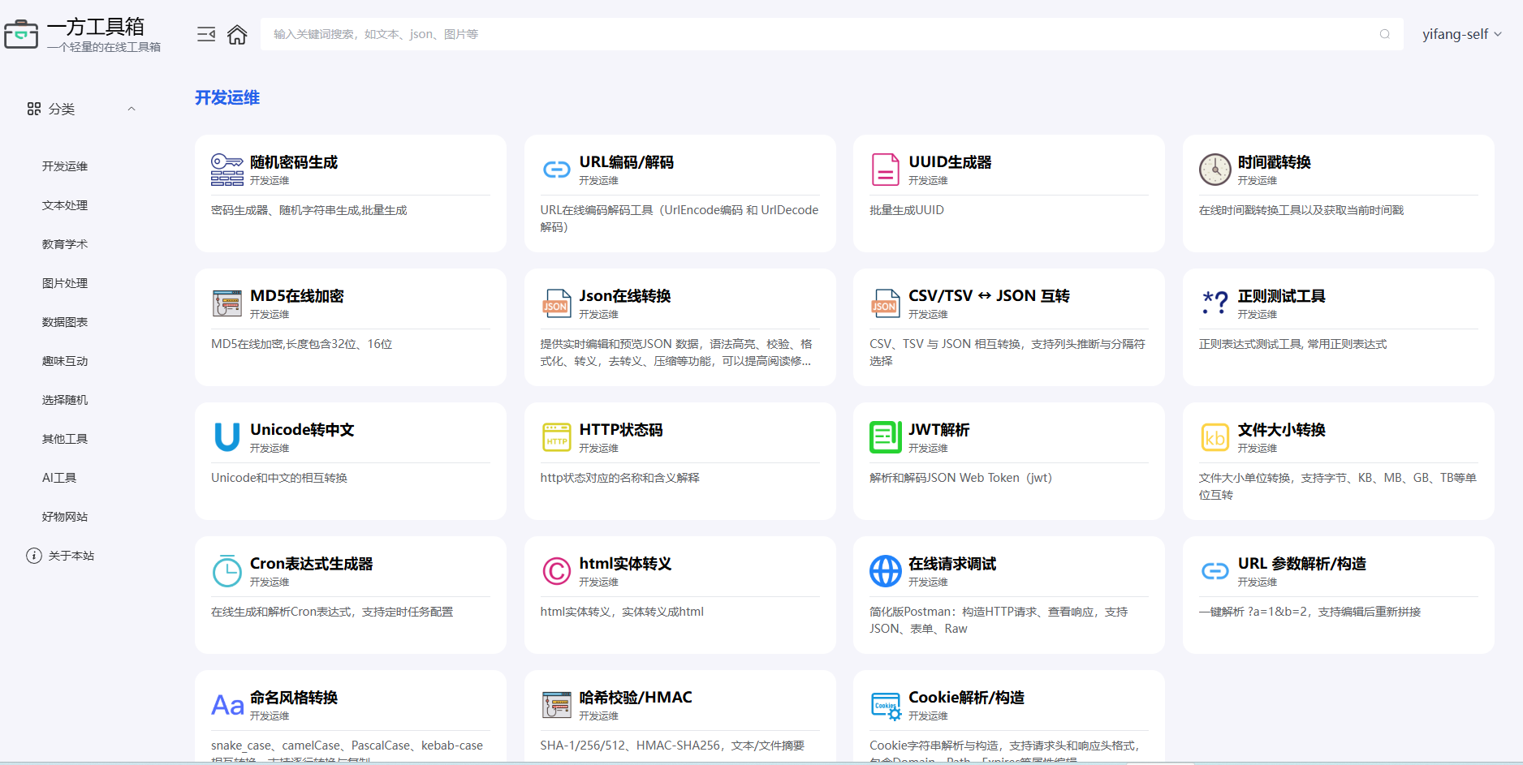
Task: Select AI工具 in the sidebar menu
Action: pyautogui.click(x=59, y=478)
